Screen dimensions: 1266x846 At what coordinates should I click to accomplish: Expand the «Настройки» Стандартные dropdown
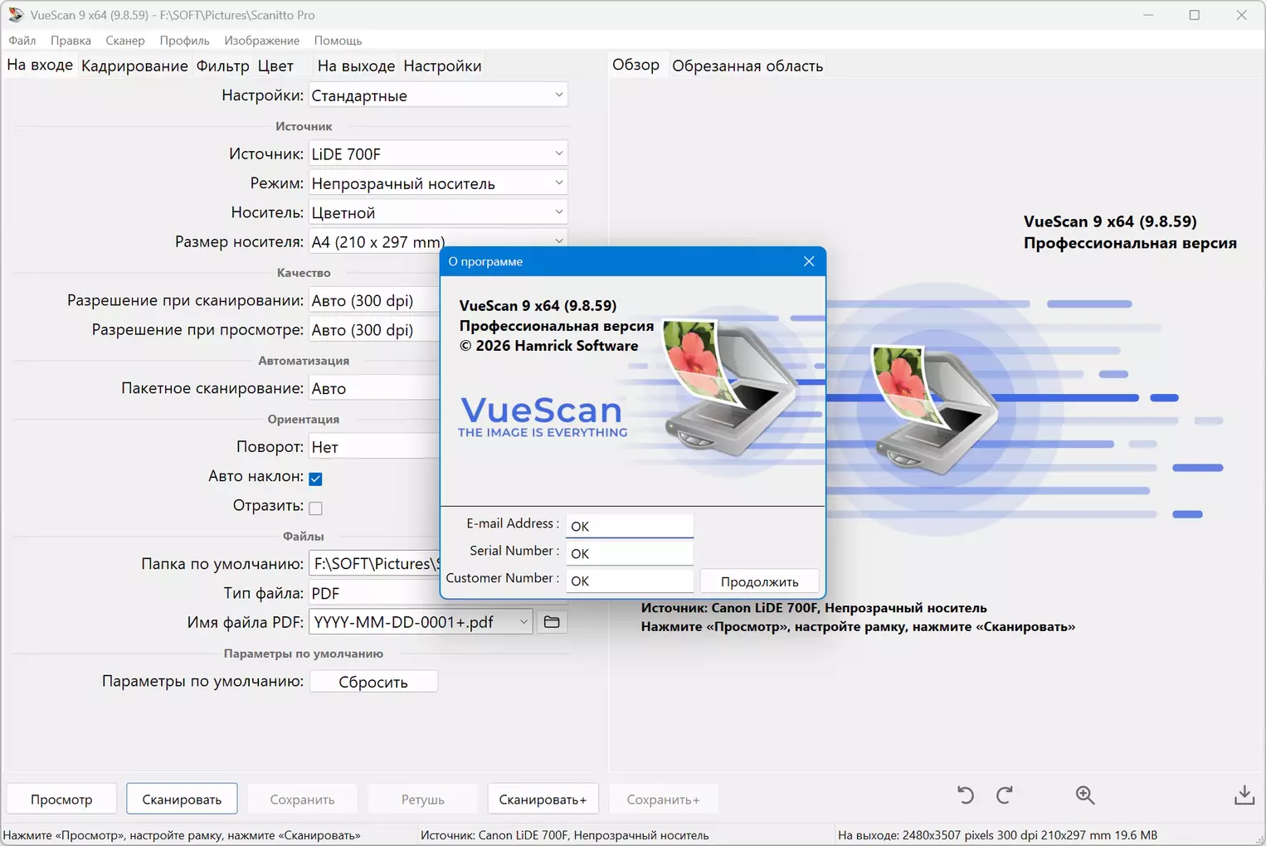pyautogui.click(x=438, y=95)
